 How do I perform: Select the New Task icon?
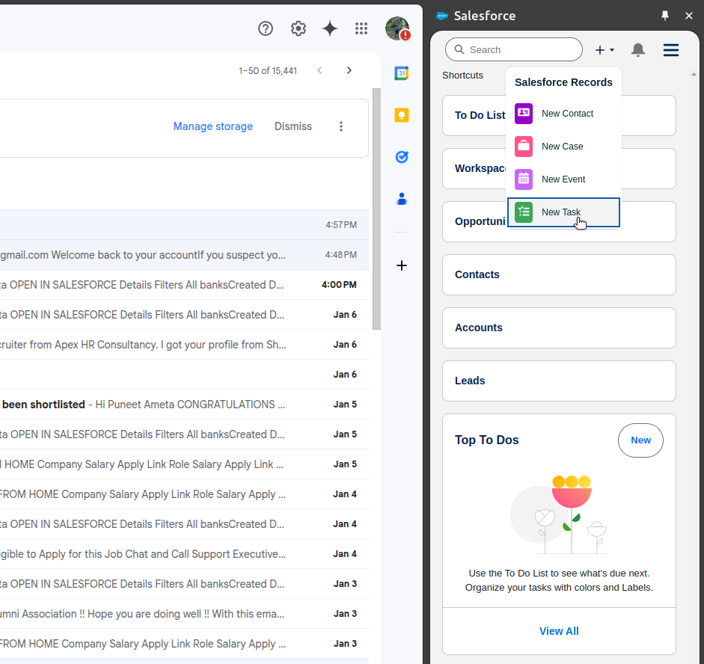point(523,212)
